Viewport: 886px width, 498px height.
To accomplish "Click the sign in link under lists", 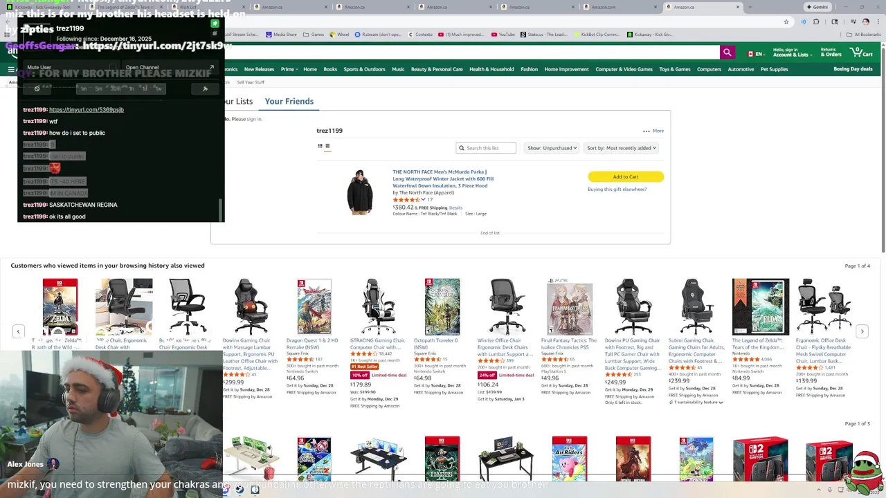I will tap(255, 119).
